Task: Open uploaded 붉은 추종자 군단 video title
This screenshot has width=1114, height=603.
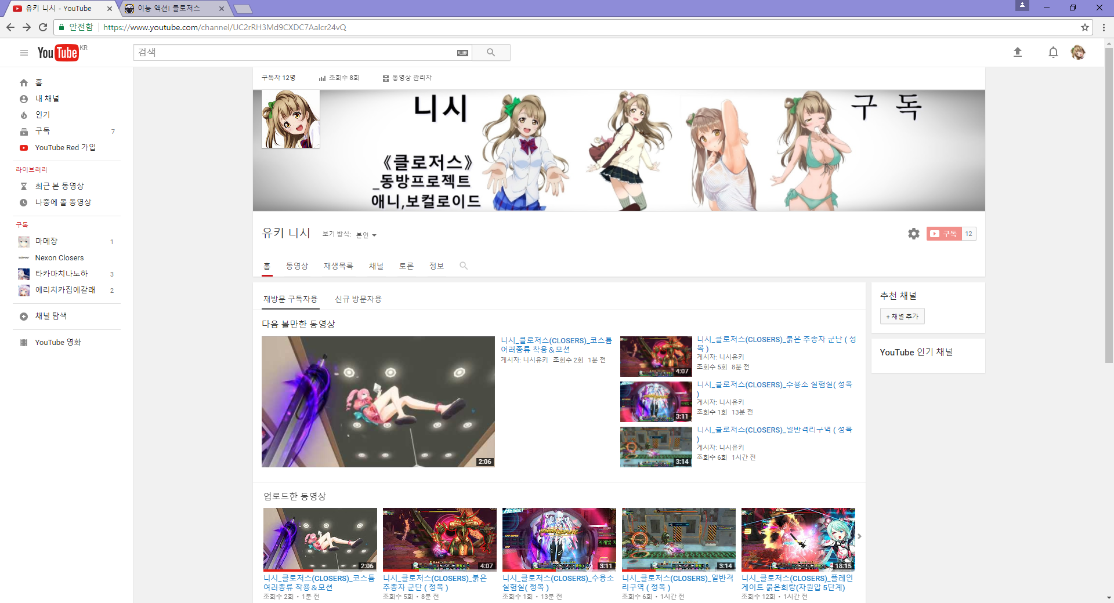Action: click(x=435, y=583)
